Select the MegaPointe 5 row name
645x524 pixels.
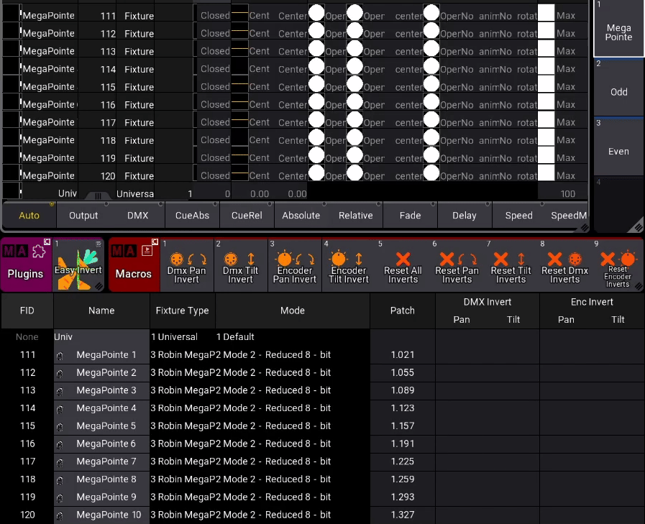pyautogui.click(x=106, y=426)
